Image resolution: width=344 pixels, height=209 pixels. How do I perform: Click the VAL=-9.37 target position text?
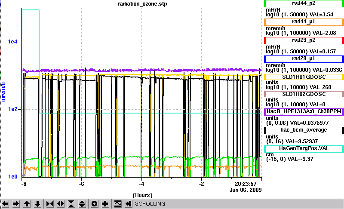300,159
